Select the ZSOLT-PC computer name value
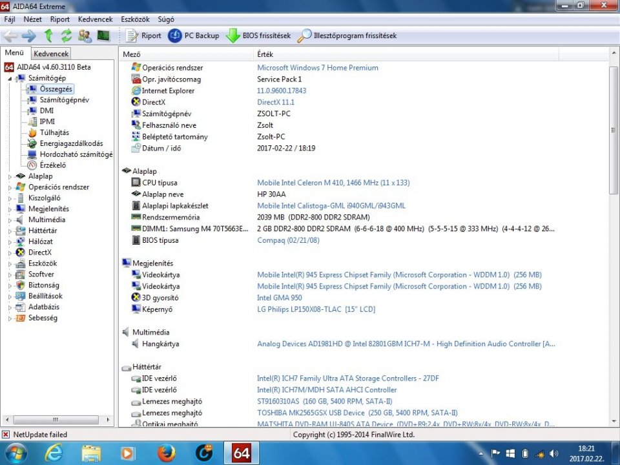The height and width of the screenshot is (465, 620). tap(274, 114)
